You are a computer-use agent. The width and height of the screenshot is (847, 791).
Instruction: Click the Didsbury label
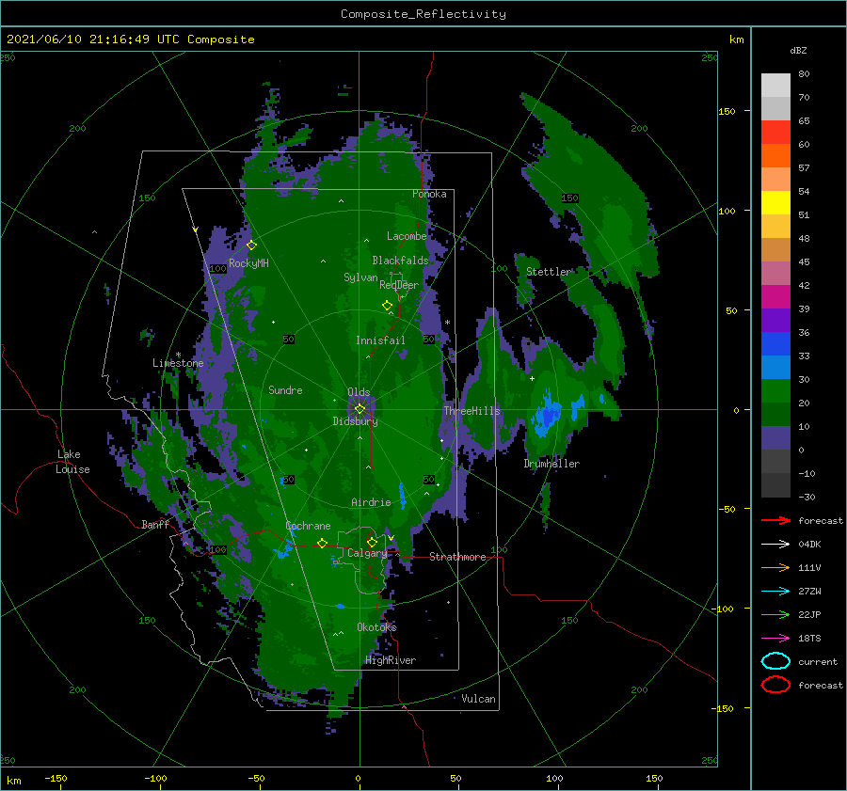pos(355,421)
